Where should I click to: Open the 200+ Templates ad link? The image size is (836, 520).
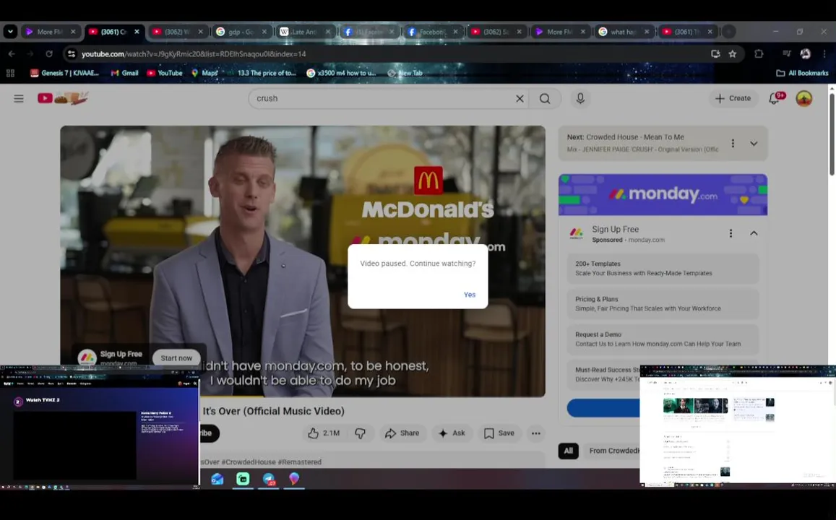coord(663,269)
